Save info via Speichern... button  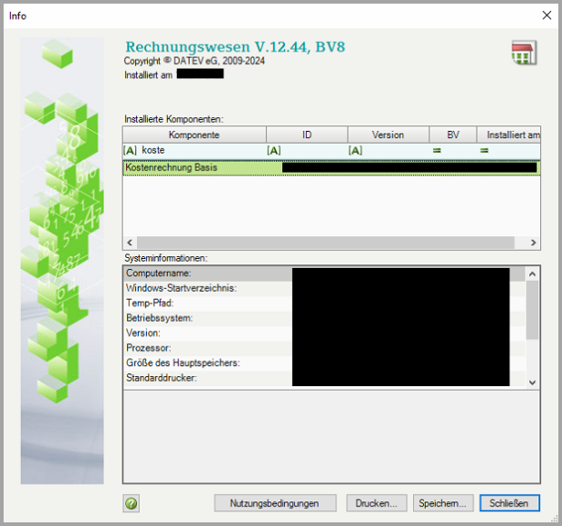(x=442, y=503)
